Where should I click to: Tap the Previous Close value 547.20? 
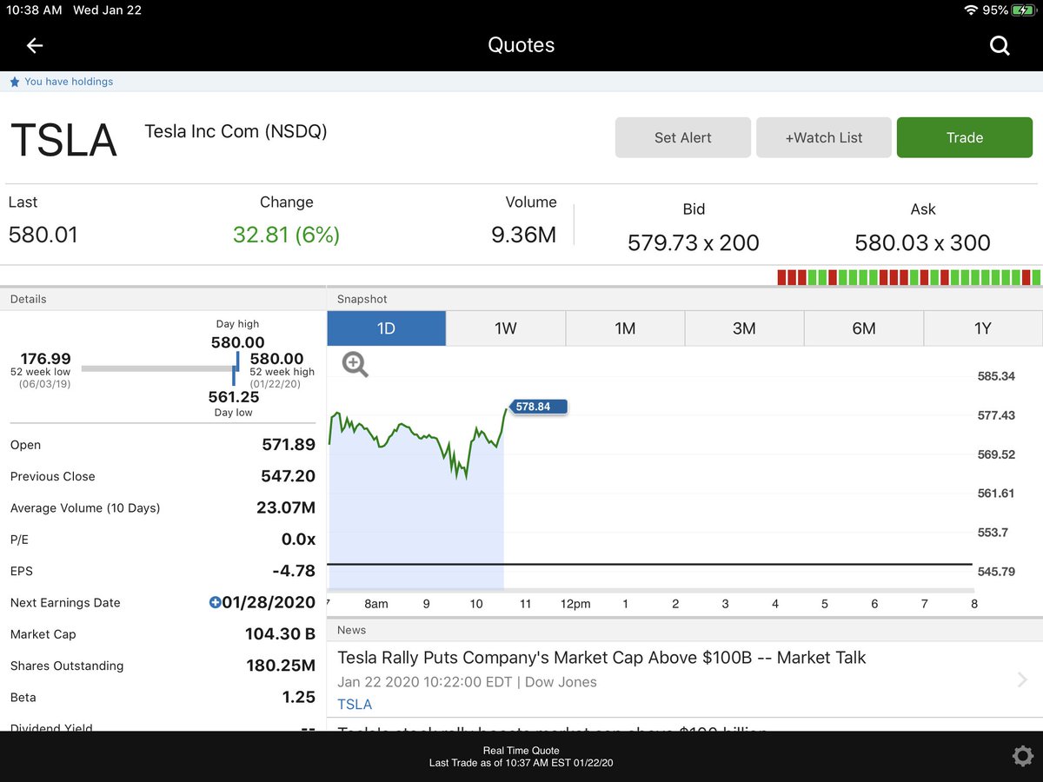coord(289,476)
